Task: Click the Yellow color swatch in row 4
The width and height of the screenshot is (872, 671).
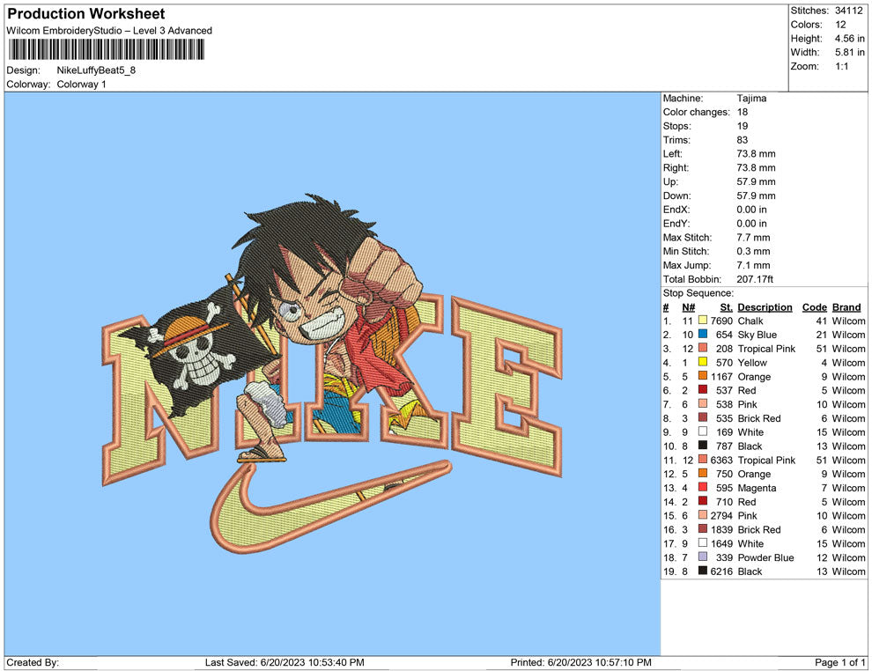Action: [703, 362]
